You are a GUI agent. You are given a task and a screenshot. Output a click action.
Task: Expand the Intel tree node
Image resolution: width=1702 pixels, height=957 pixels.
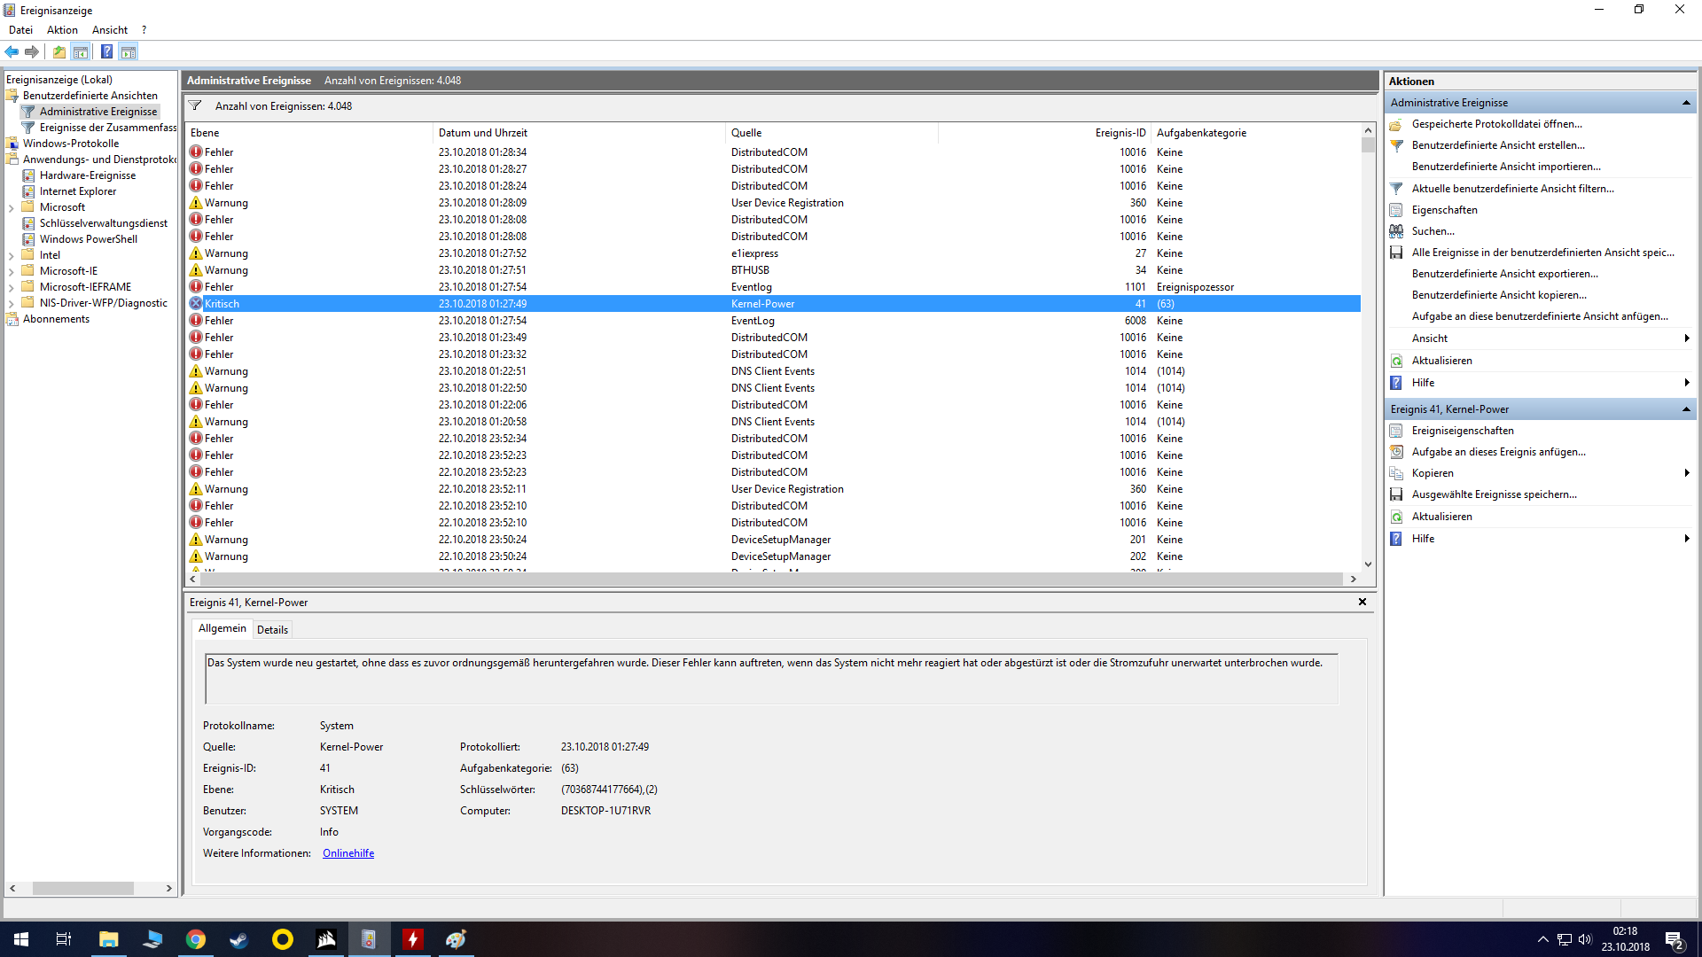[11, 255]
